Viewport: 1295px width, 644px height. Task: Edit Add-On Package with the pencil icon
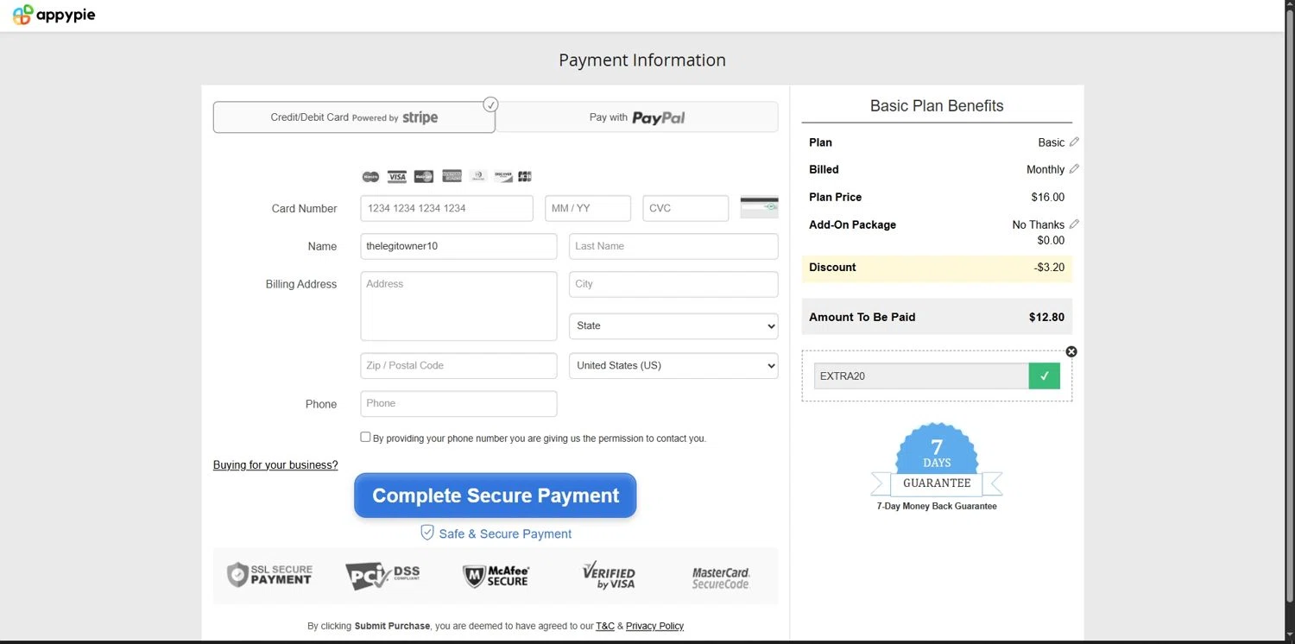coord(1074,224)
